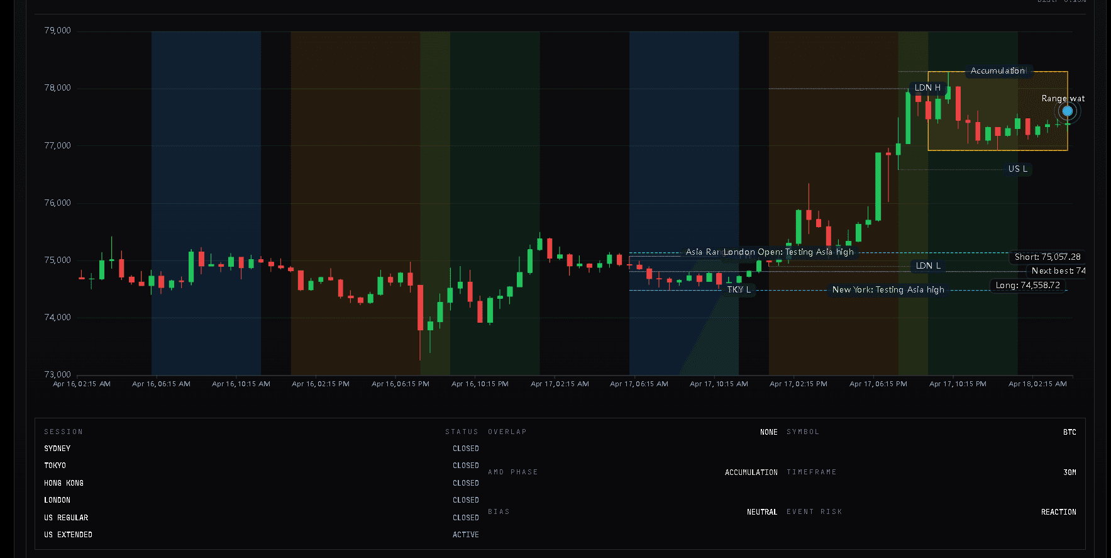Select the LDN L level label

point(928,266)
